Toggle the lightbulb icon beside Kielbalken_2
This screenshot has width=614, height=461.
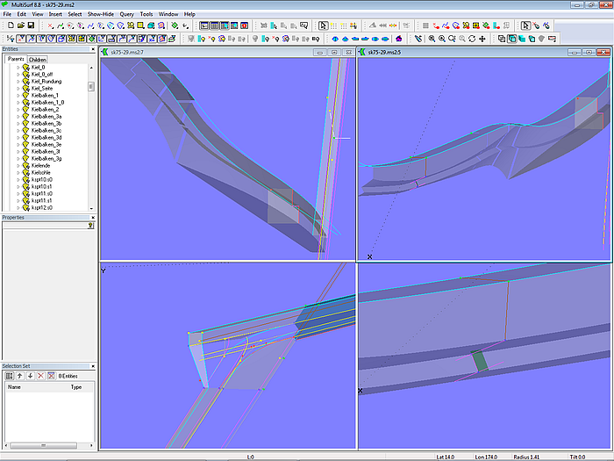(x=25, y=110)
